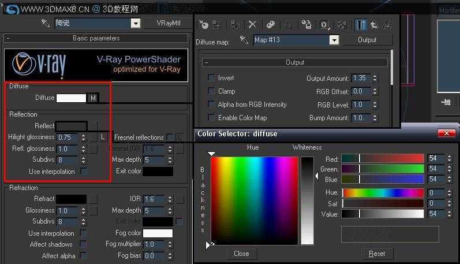This screenshot has height=264, width=460.
Task: Click the Reflect dark color swatch
Action: coord(72,126)
